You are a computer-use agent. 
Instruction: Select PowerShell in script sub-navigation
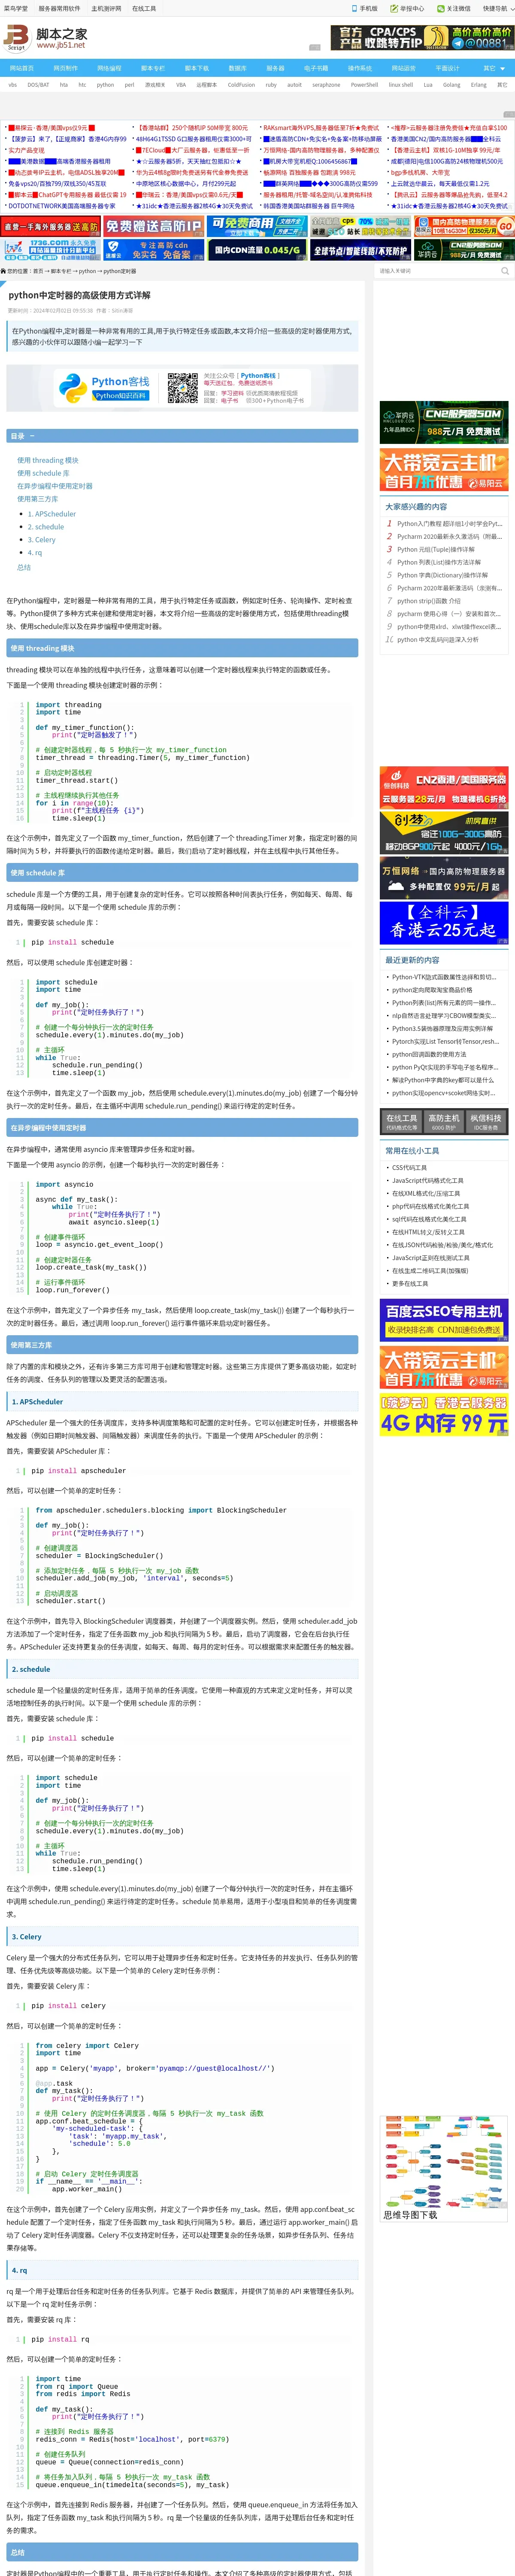364,85
